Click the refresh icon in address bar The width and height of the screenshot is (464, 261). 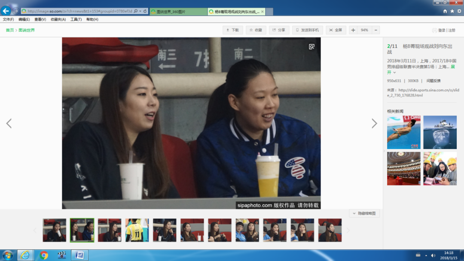[x=145, y=11]
